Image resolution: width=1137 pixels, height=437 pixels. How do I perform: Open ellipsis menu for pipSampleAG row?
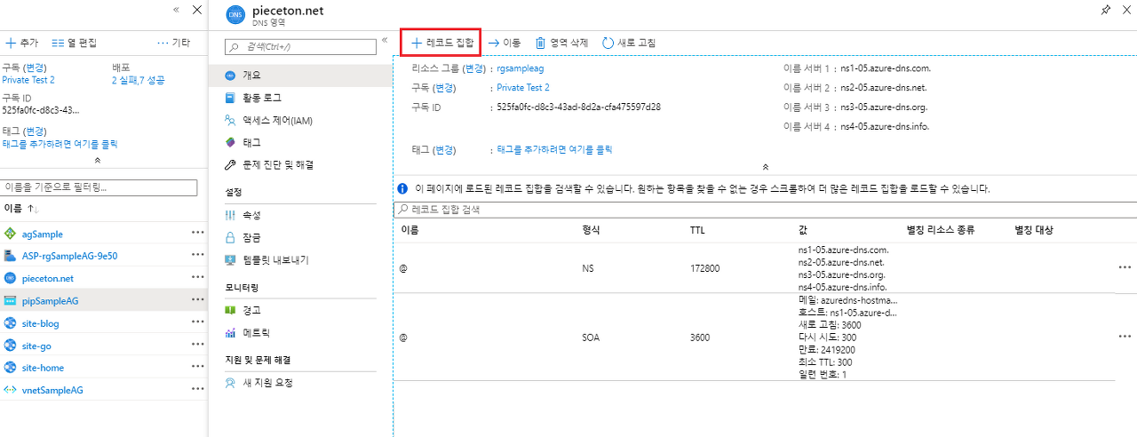[197, 300]
